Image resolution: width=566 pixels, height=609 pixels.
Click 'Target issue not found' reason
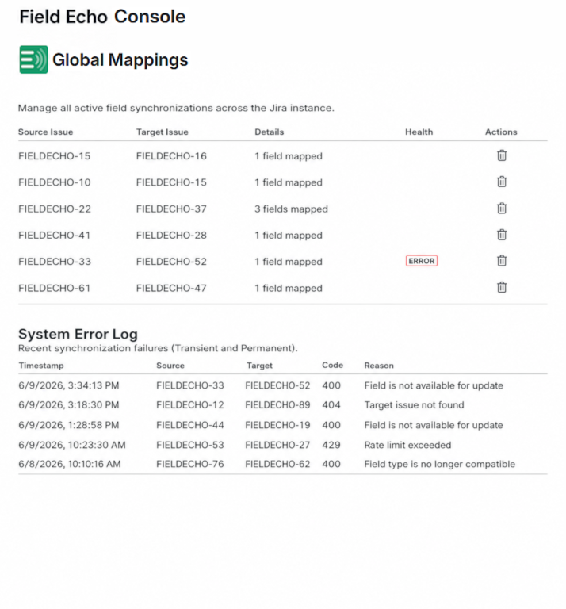coord(415,405)
